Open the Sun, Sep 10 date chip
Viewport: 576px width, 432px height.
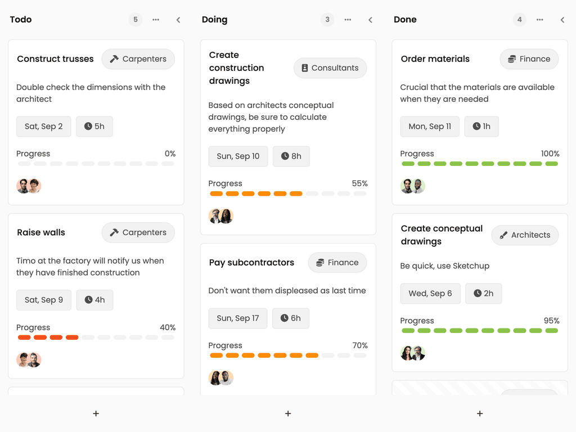pyautogui.click(x=238, y=156)
